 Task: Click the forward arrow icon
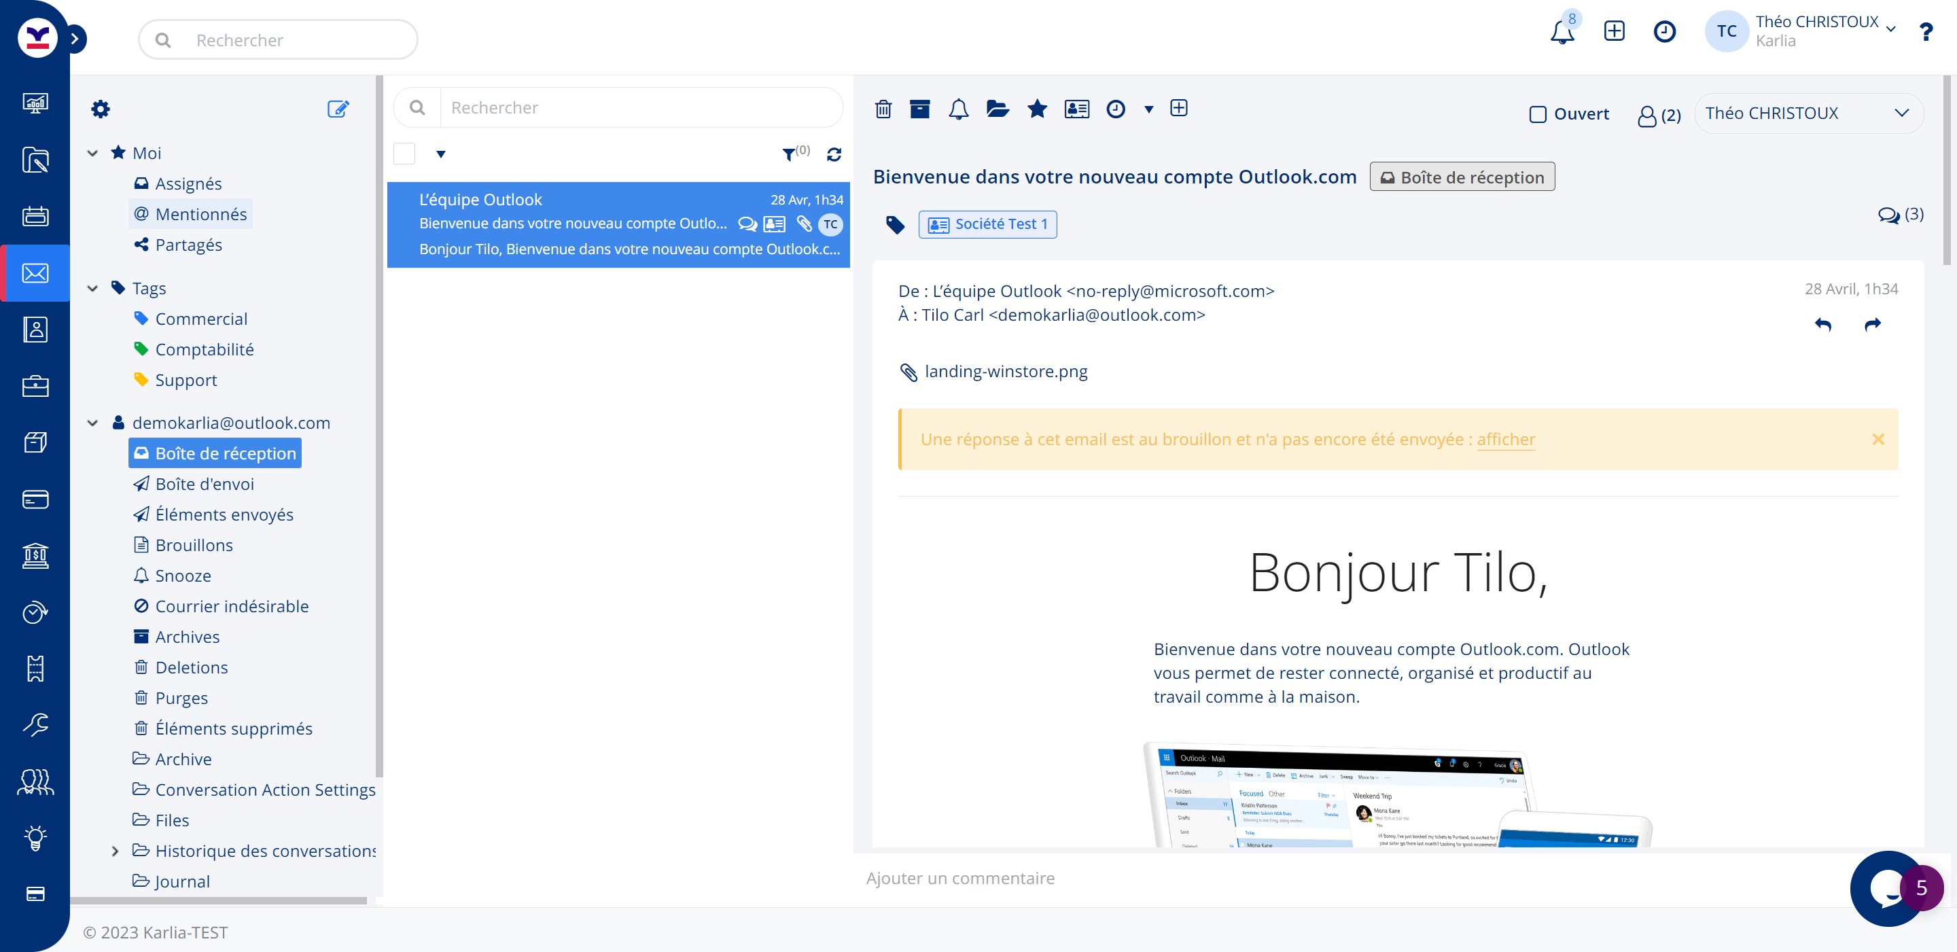[x=1873, y=324]
